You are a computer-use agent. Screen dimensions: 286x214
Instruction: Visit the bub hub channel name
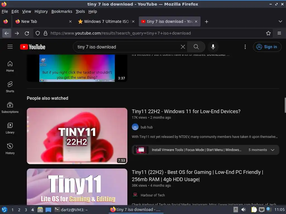pyautogui.click(x=147, y=127)
